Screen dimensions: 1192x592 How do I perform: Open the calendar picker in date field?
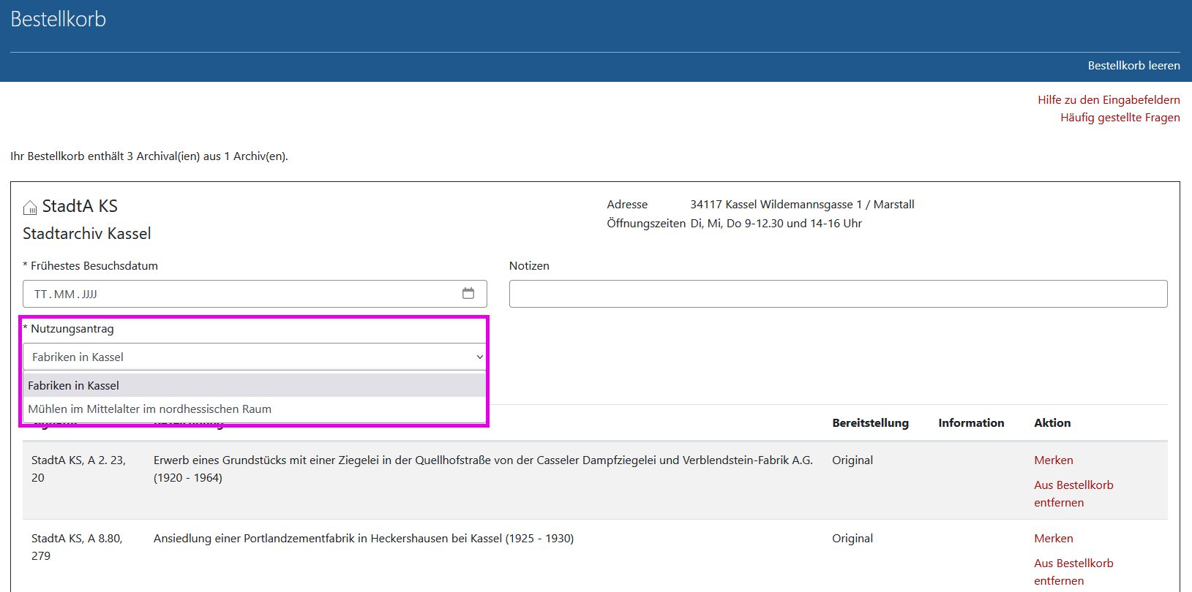click(x=468, y=293)
